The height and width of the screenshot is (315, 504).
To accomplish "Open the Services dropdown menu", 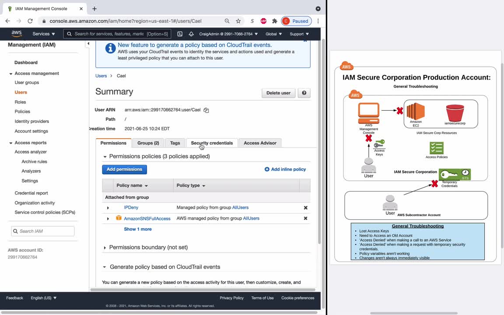I will coord(44,34).
